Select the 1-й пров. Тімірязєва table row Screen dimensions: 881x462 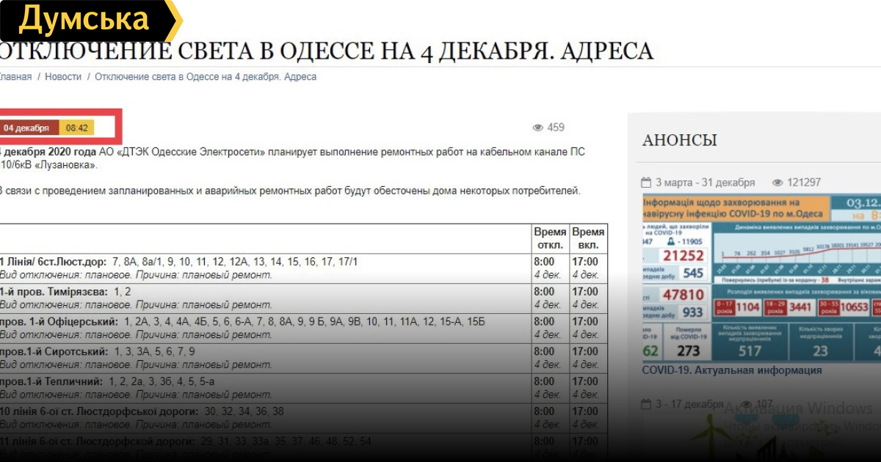click(264, 298)
